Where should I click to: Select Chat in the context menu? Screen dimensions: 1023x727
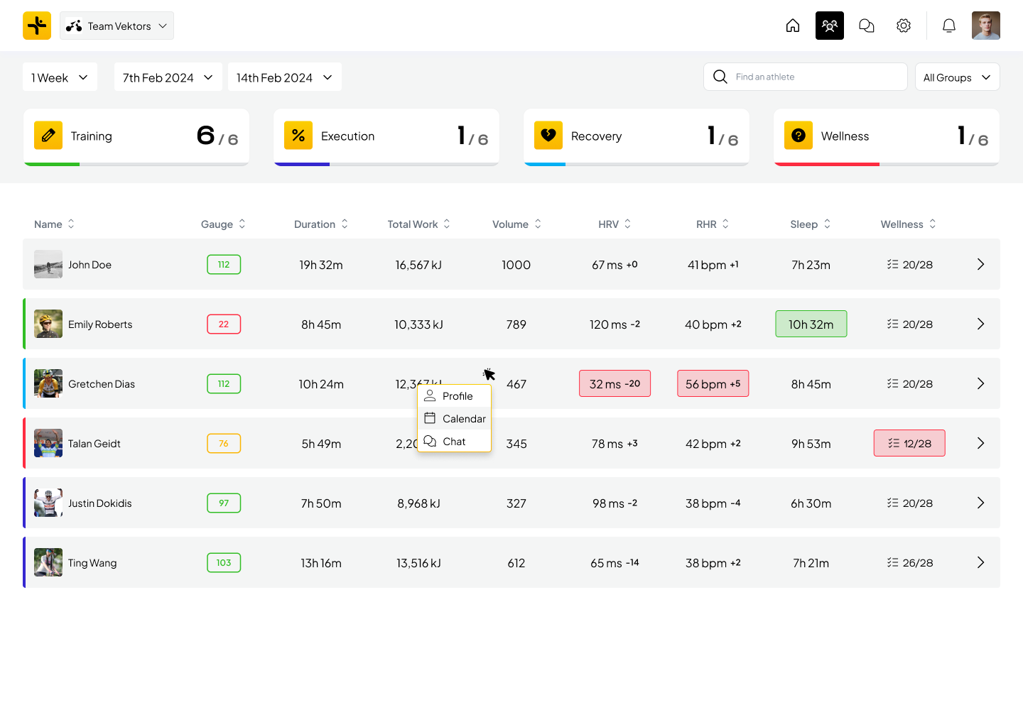coord(455,442)
